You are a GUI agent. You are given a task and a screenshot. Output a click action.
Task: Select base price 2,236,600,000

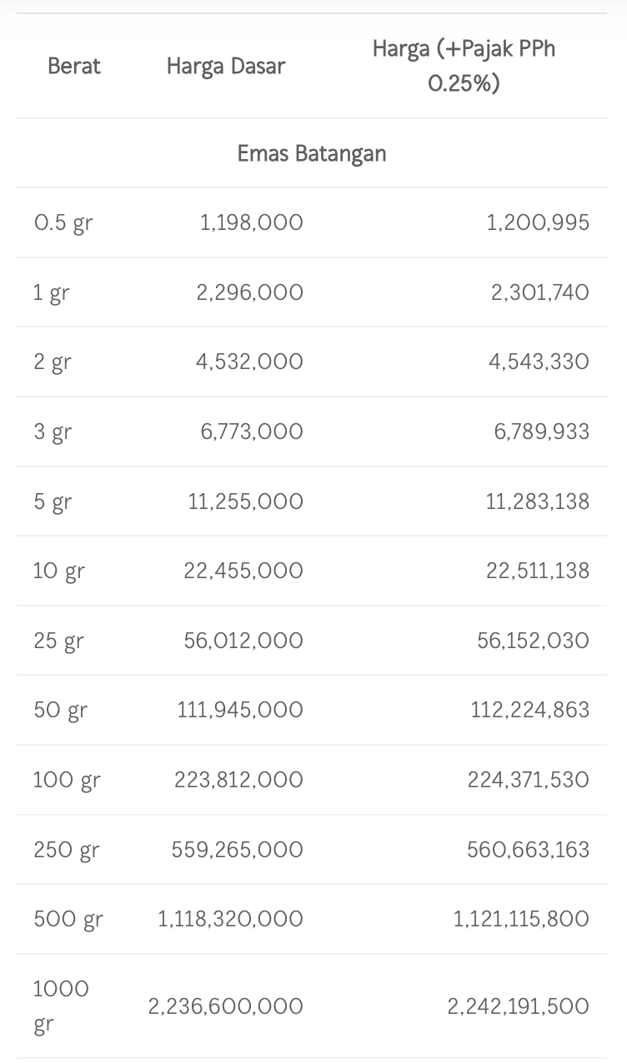[226, 1006]
